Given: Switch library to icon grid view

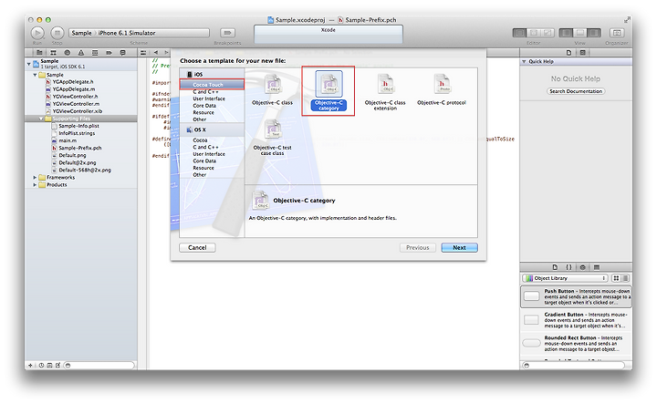Looking at the screenshot, I should pyautogui.click(x=616, y=278).
